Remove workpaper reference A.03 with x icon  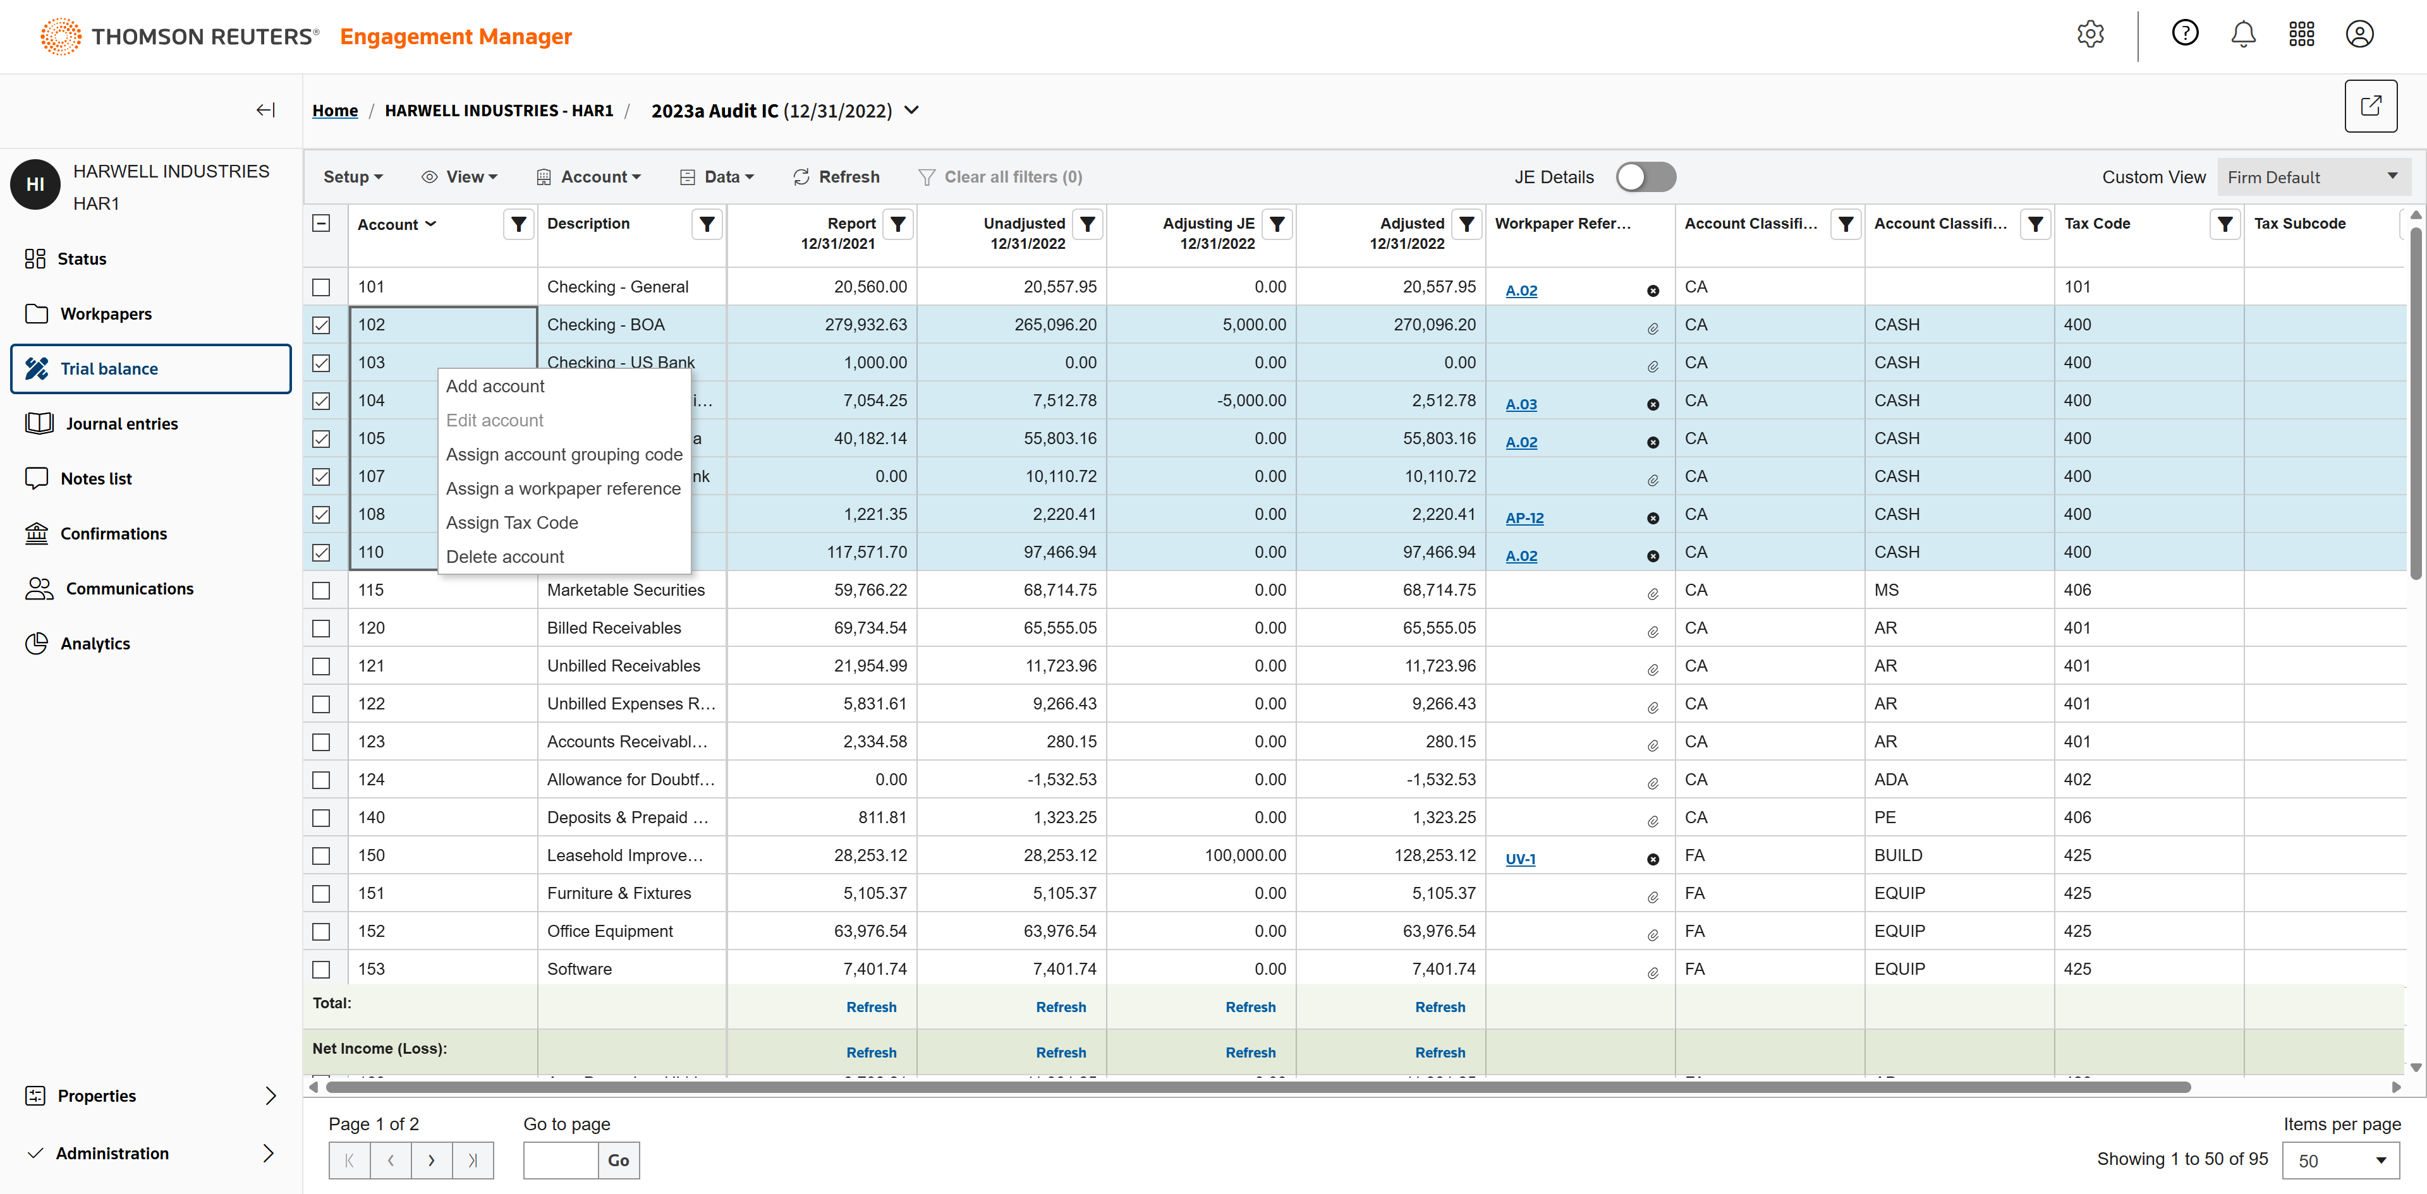pyautogui.click(x=1653, y=405)
